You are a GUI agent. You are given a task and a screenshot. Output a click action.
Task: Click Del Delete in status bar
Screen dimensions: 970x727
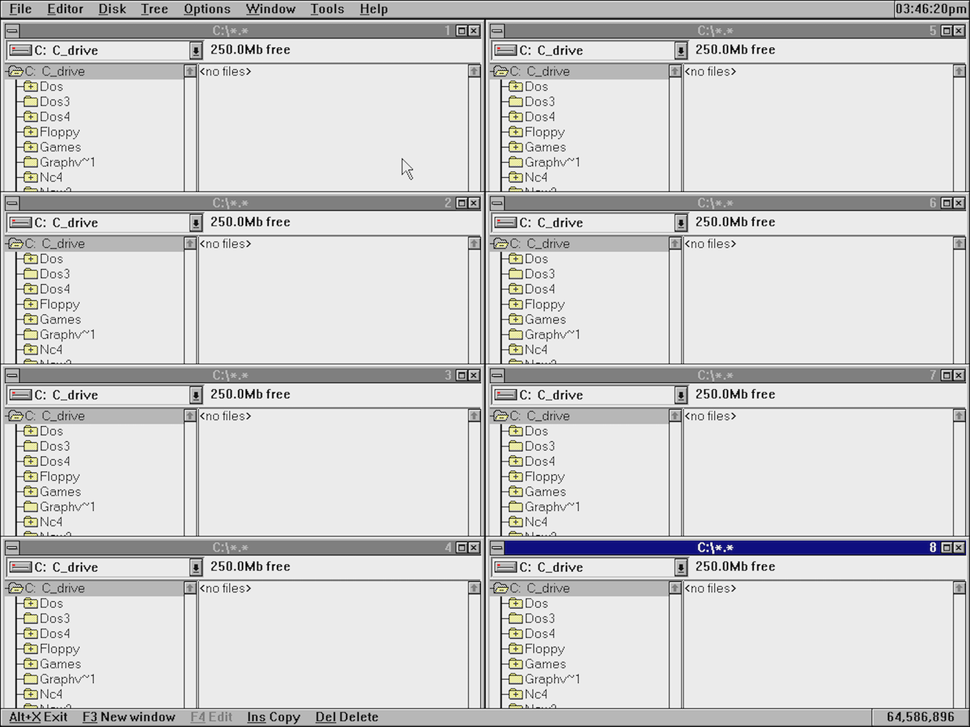click(x=347, y=717)
